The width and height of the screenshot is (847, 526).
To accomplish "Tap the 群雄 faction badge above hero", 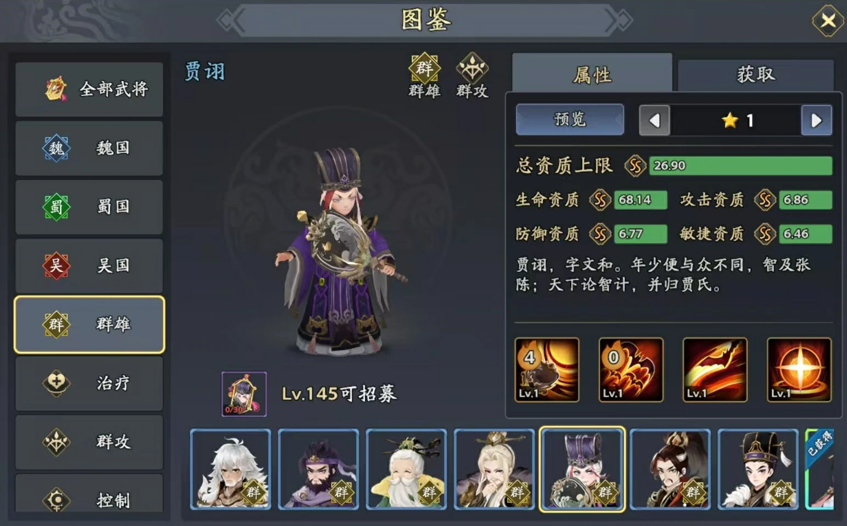I will point(424,75).
